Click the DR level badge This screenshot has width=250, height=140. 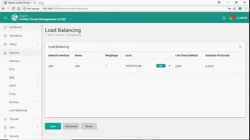(161, 66)
